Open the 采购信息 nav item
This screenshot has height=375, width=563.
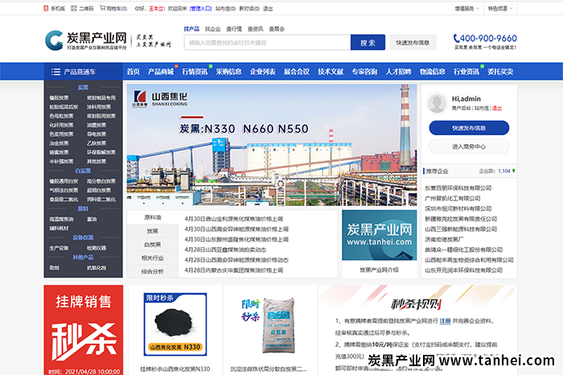(x=228, y=72)
